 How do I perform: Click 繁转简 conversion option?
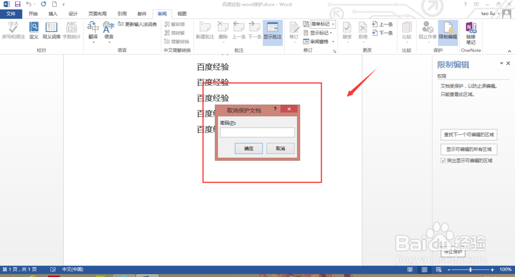point(175,24)
